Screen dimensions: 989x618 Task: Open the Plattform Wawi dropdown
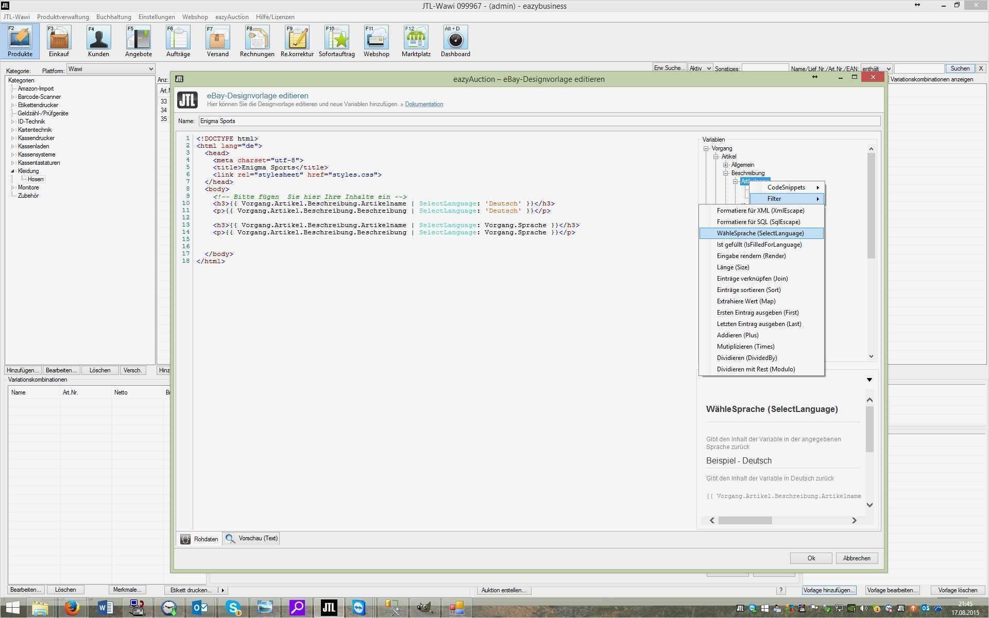click(111, 69)
